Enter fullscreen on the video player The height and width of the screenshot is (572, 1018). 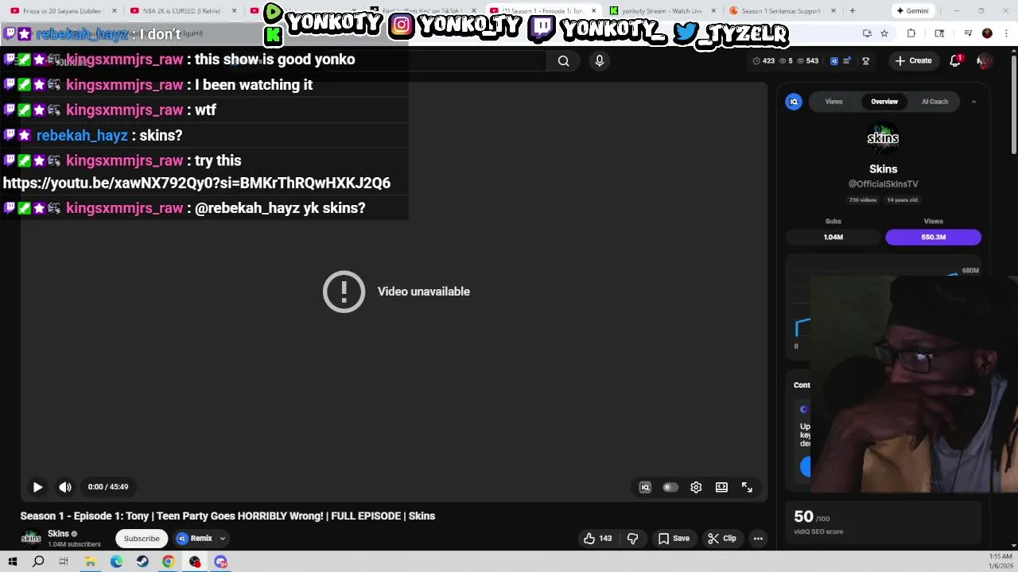747,487
